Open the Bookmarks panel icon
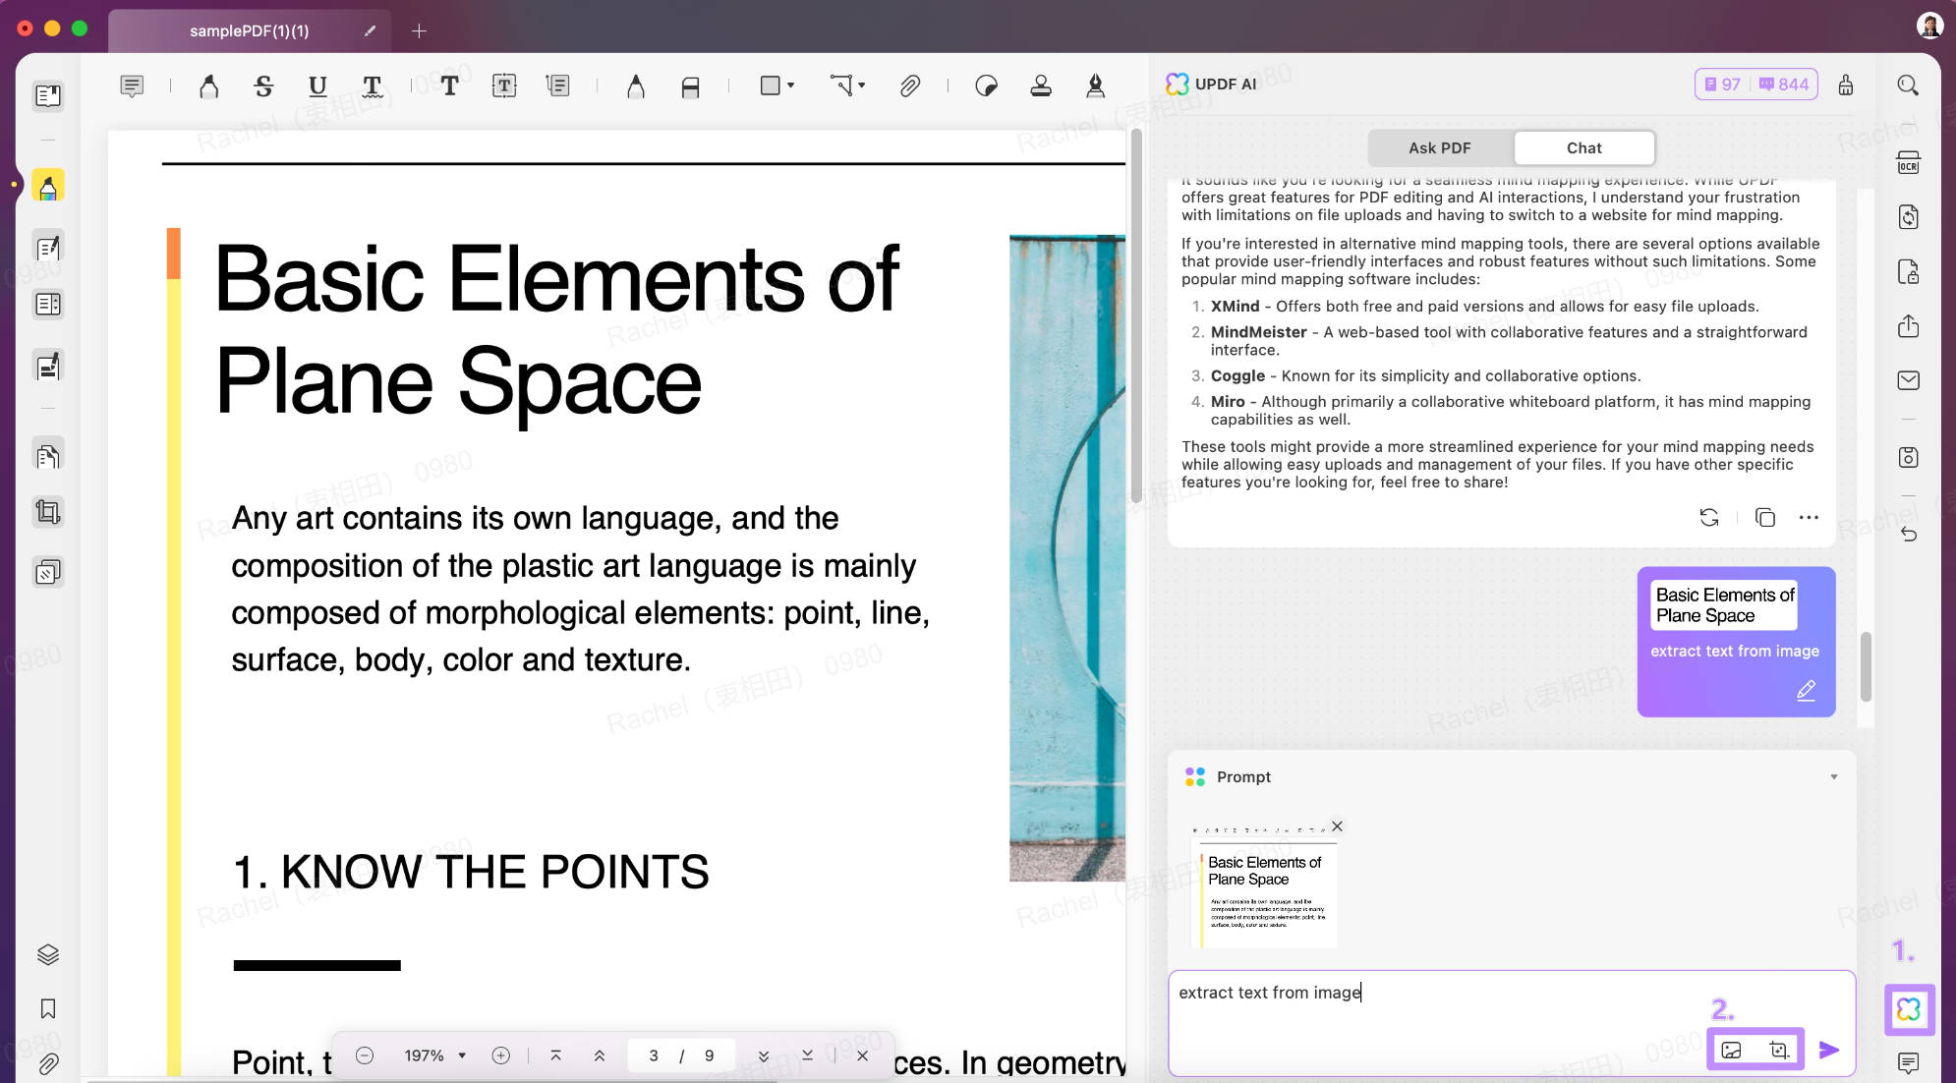Image resolution: width=1956 pixels, height=1083 pixels. 48,1009
